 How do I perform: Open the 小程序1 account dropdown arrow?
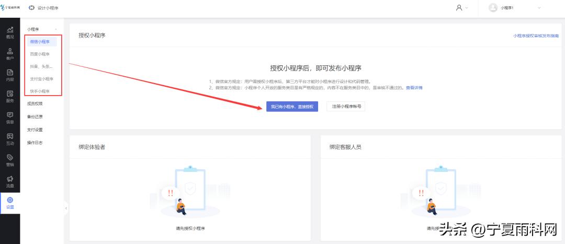coord(539,7)
